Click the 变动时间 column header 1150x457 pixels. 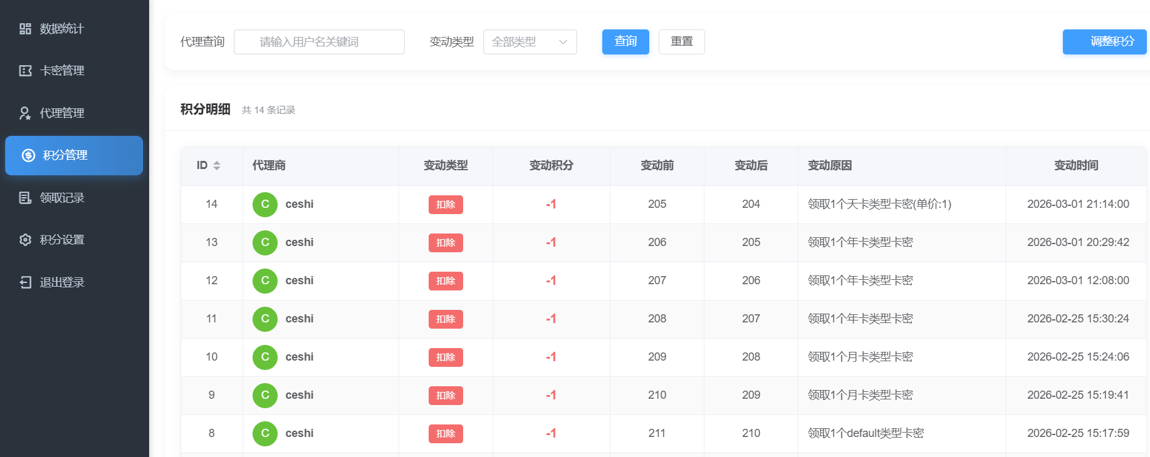click(x=1075, y=166)
